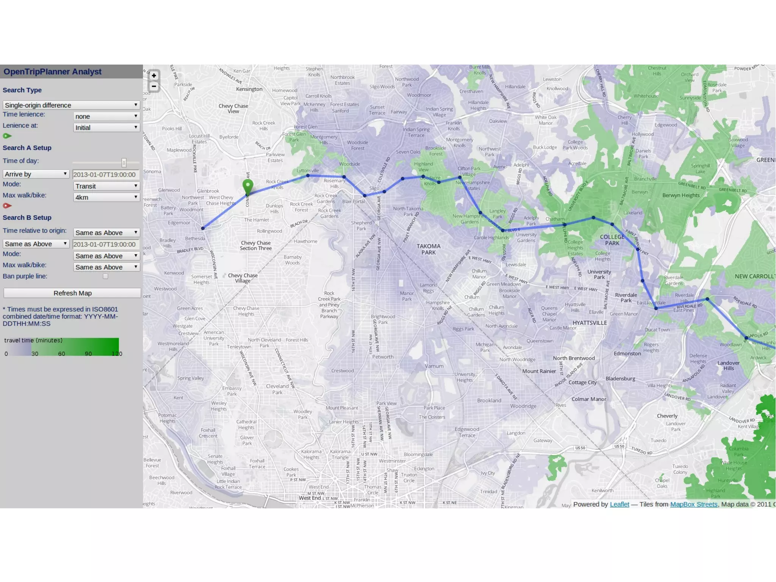Click the green marker icon above Search A Setup
This screenshot has width=776, height=582.
(x=7, y=136)
